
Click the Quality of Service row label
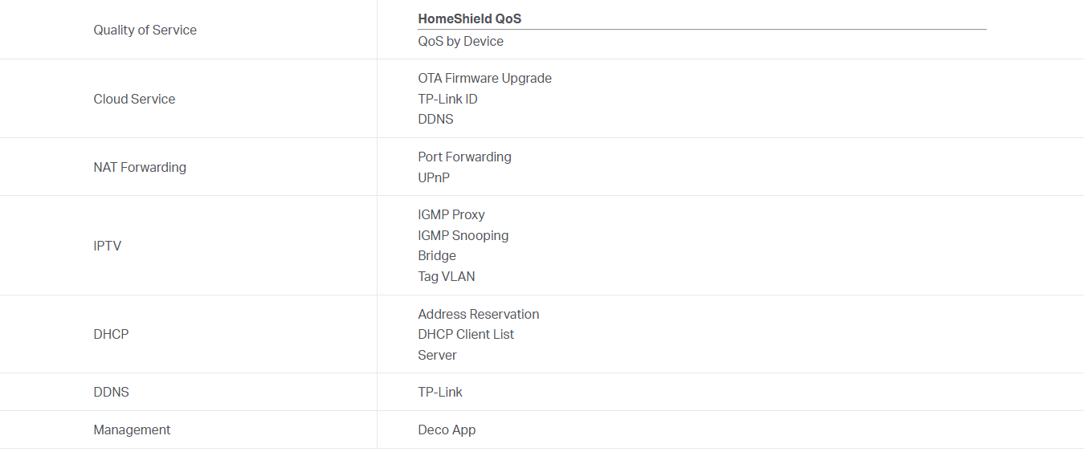point(145,30)
